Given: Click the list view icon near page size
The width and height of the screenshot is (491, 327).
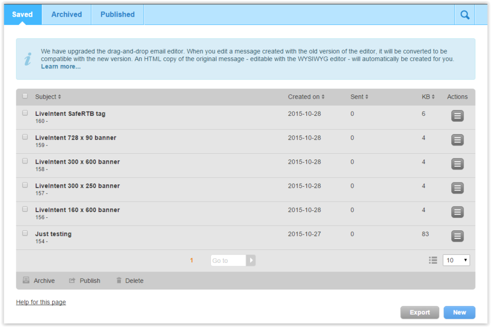Looking at the screenshot, I should [x=433, y=260].
